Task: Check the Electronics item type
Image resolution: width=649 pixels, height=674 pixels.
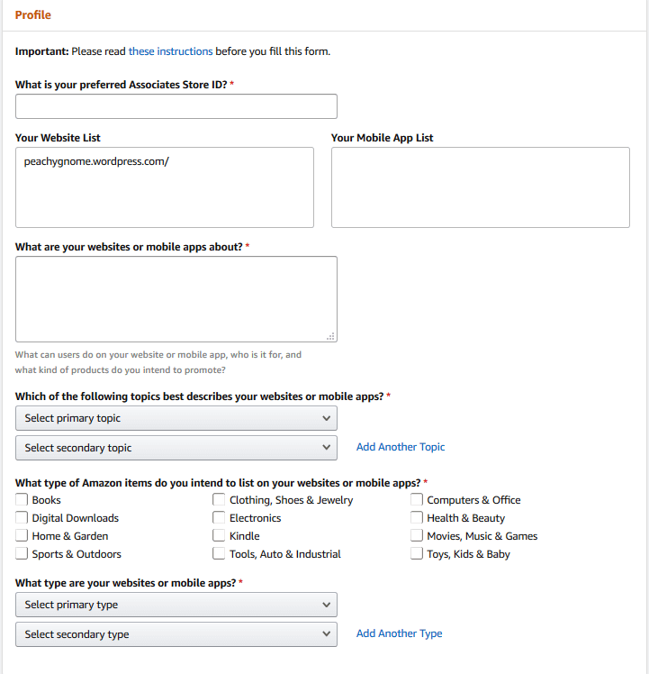Action: tap(219, 518)
